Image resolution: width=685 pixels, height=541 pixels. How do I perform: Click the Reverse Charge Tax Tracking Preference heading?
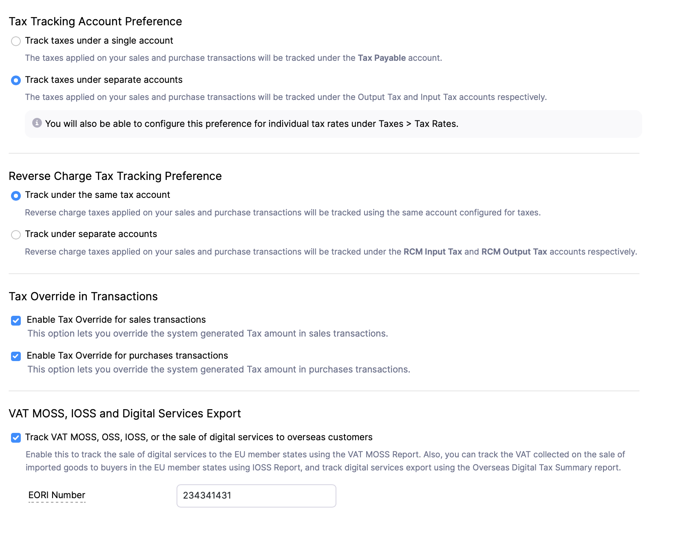click(x=115, y=176)
